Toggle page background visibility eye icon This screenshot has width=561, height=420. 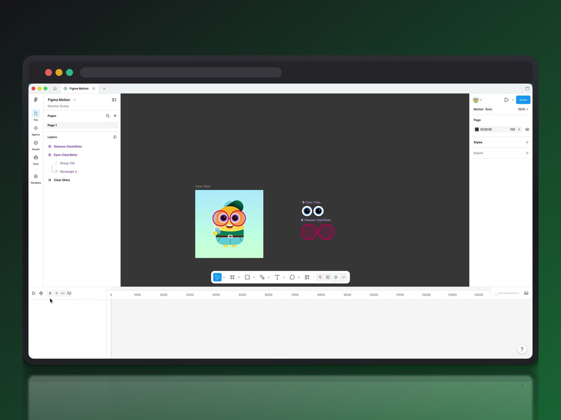(x=527, y=129)
